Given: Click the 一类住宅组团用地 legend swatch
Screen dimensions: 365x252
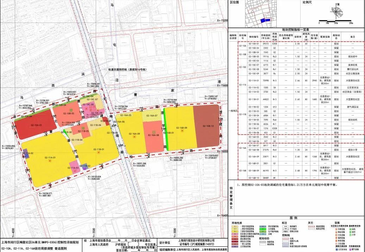Looking at the screenshot, I should coord(235,226).
